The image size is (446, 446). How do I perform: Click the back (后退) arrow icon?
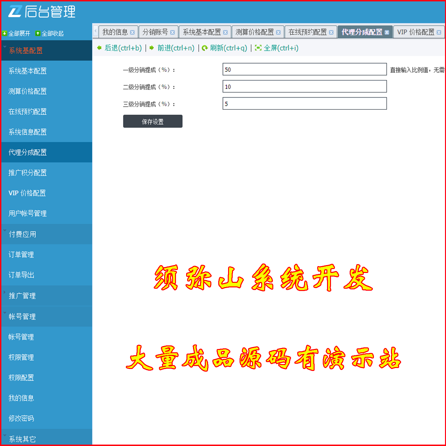pyautogui.click(x=99, y=48)
